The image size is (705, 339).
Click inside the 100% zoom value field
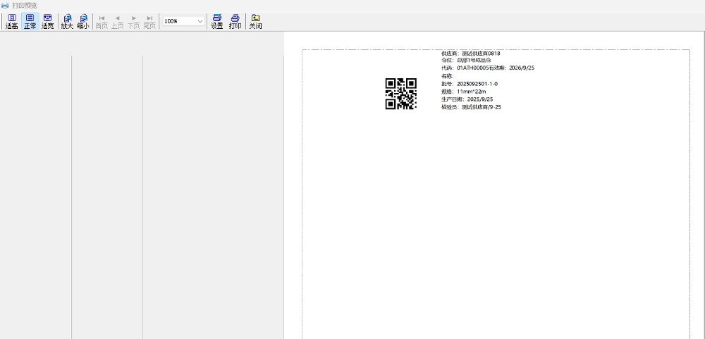[x=178, y=21]
